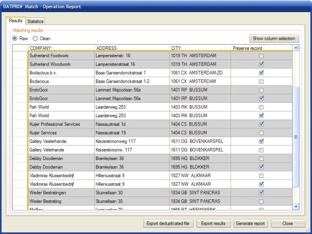Click the vertical scrollbar thumb
Viewport: 312px width, 234px height.
[296, 137]
